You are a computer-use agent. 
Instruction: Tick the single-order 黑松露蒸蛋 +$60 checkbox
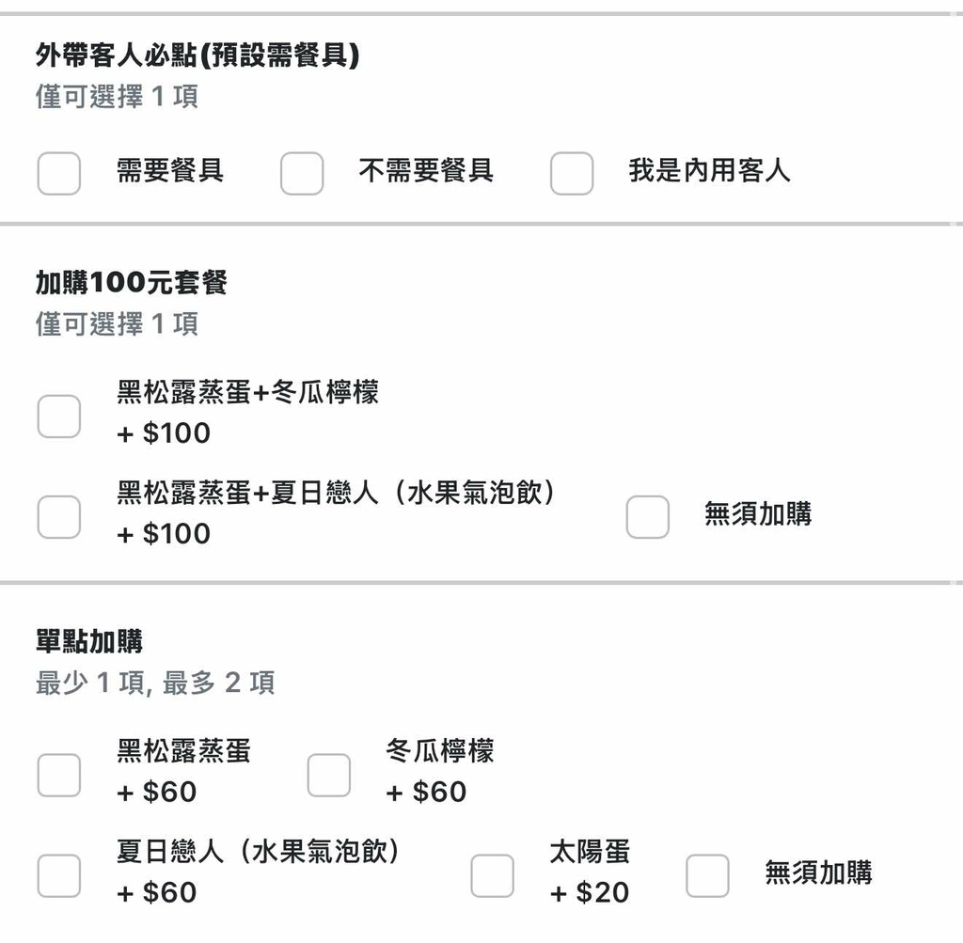coord(58,775)
